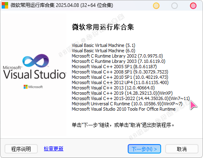Select Microsoft Visual C++ 2019 (WinXP) line
203x158 pixels.
tap(122, 93)
